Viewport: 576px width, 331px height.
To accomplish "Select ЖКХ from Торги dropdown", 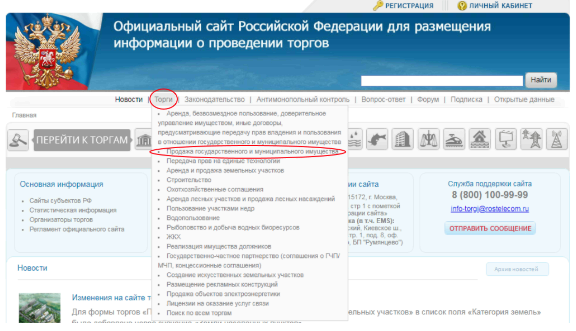I will pyautogui.click(x=174, y=237).
